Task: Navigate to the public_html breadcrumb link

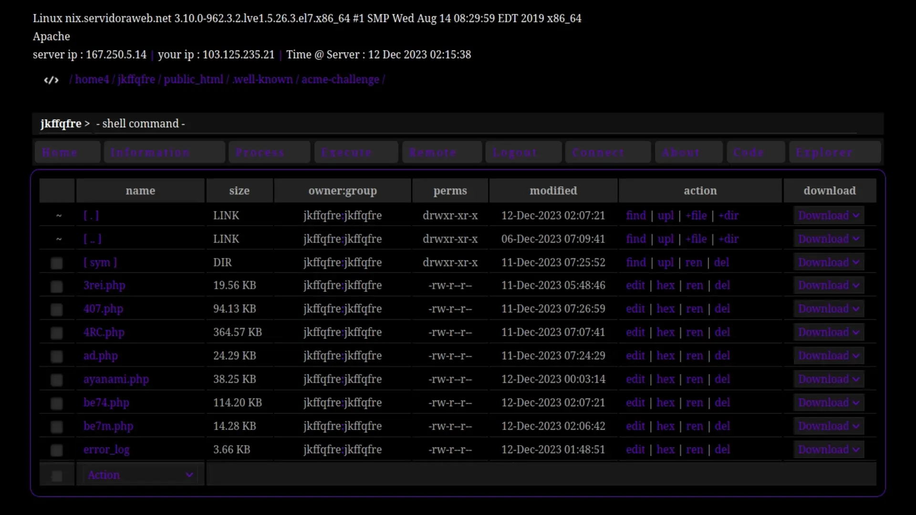Action: [x=193, y=79]
